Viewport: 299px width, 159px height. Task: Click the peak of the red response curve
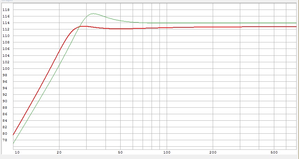pyautogui.click(x=84, y=26)
